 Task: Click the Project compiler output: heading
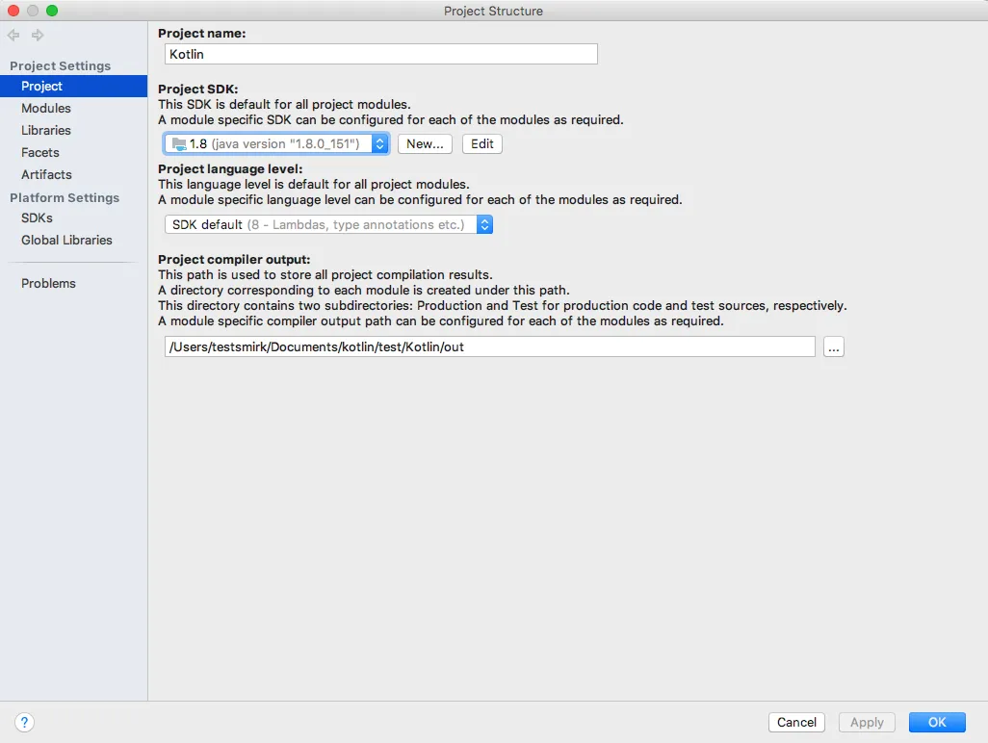coord(234,260)
